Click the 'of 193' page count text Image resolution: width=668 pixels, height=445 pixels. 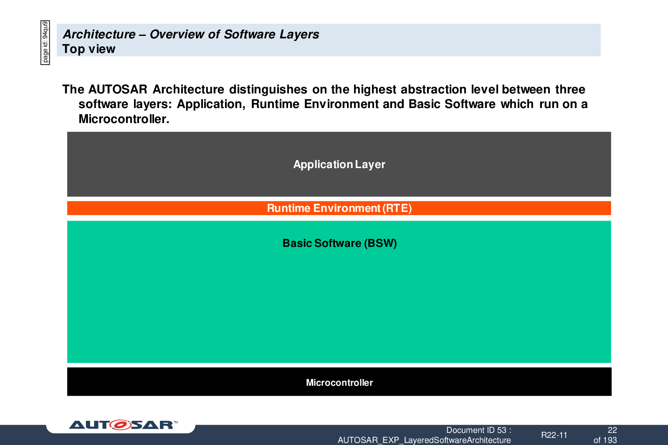(x=605, y=440)
